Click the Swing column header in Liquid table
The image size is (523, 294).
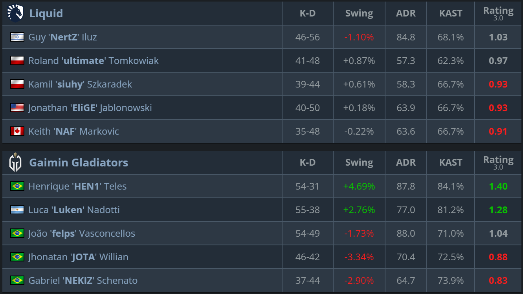pos(359,13)
